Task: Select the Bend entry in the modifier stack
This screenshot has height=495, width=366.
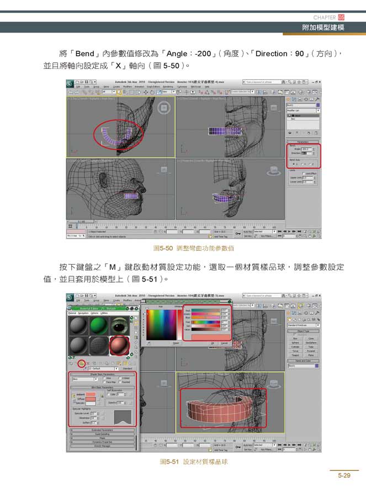Action: 303,116
